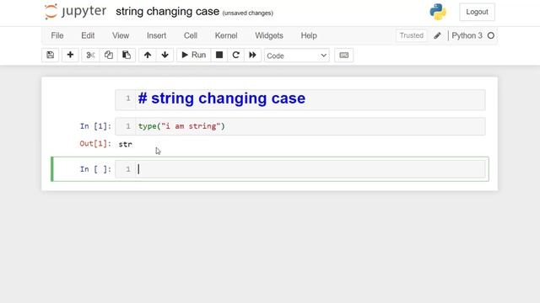540x303 pixels.
Task: Open the Kernel menu
Action: (226, 35)
